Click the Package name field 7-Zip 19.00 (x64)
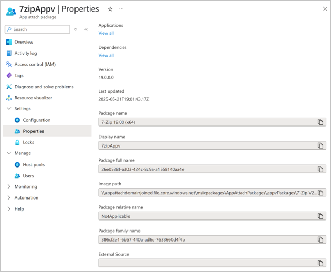 tap(212, 122)
